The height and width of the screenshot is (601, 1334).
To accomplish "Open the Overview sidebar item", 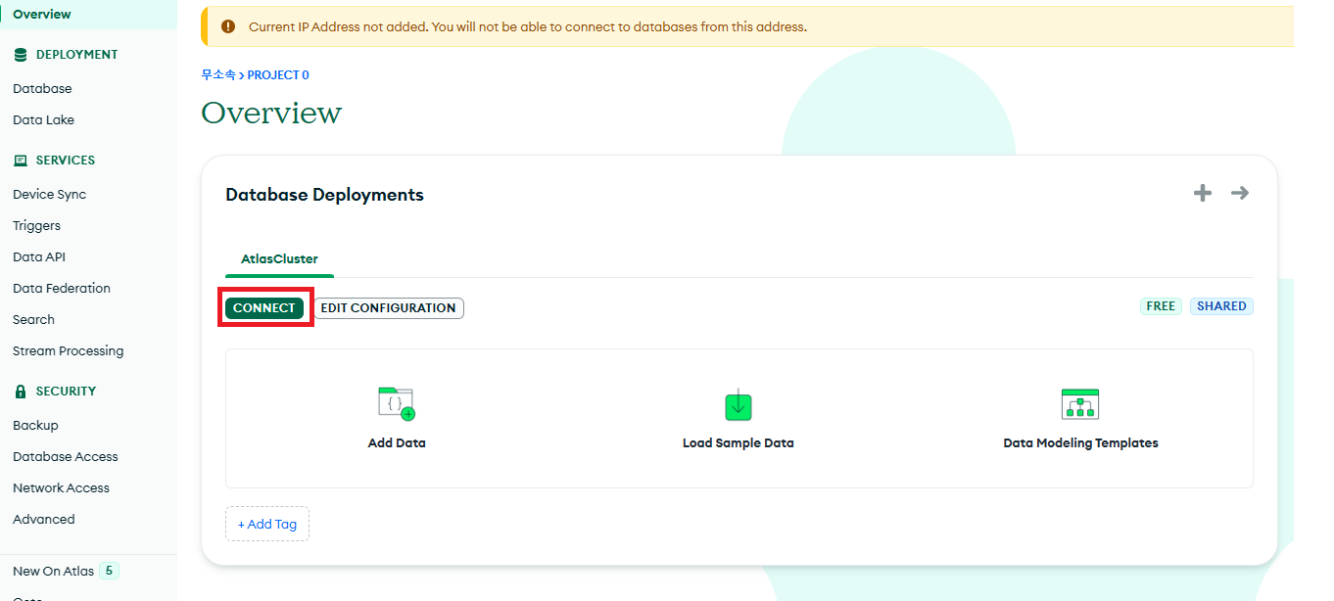I will (x=42, y=14).
